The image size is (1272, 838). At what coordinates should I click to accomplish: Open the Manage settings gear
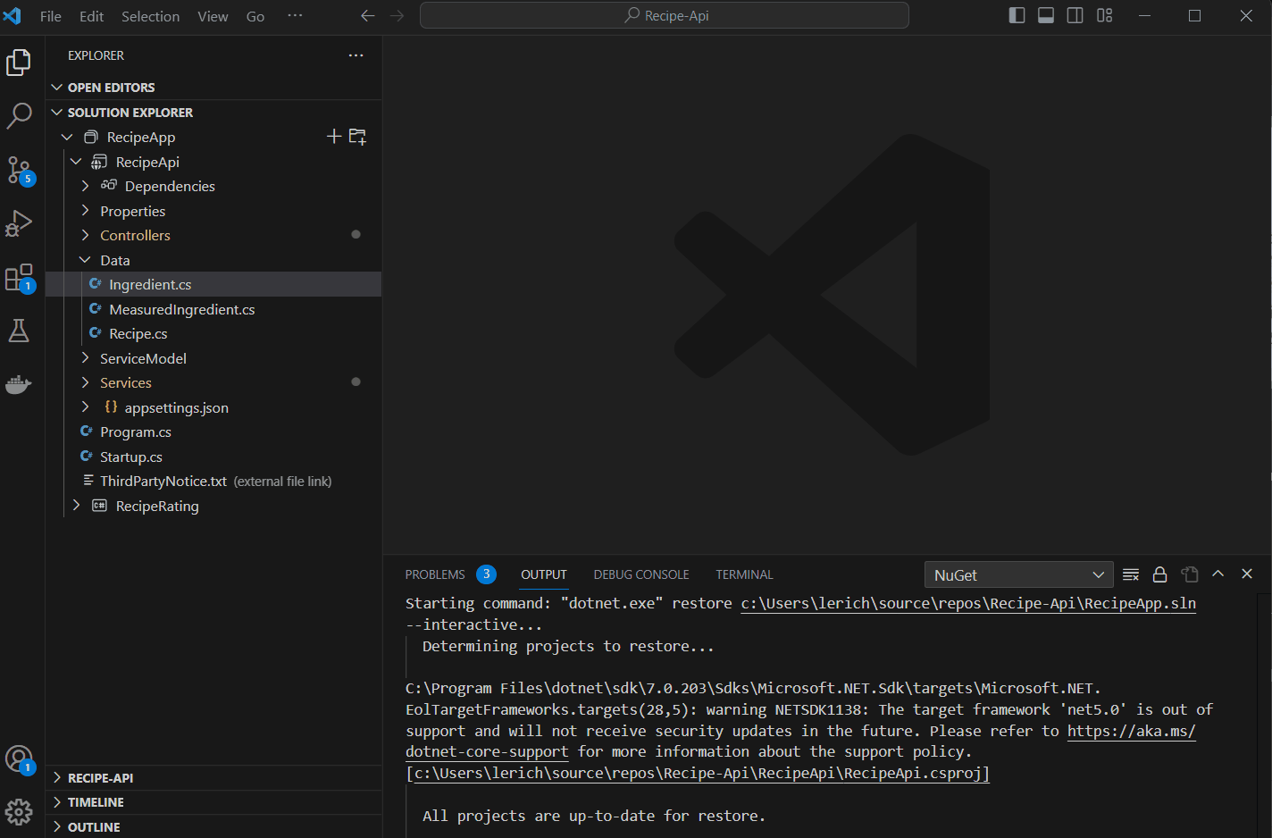[20, 811]
